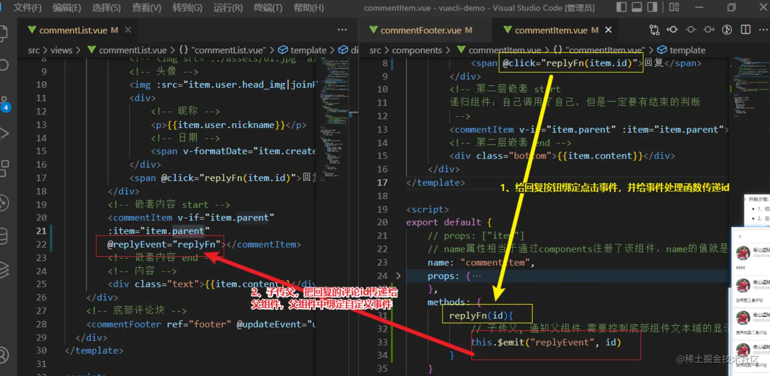Click line number 17 in right editor

[x=382, y=182]
